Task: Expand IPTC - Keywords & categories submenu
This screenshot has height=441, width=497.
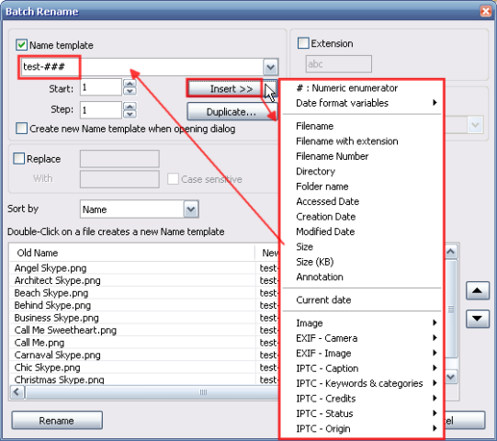Action: (x=362, y=383)
